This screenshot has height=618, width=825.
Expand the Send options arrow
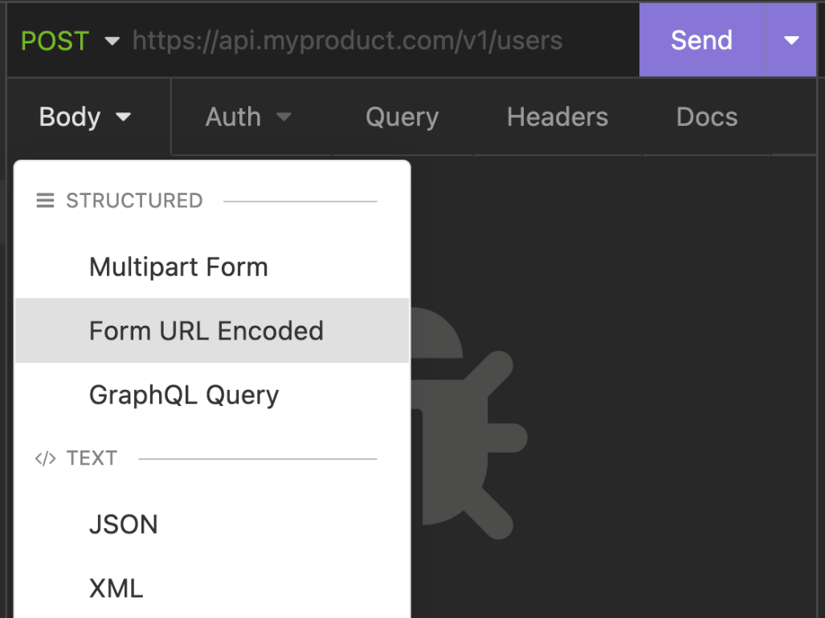[791, 40]
